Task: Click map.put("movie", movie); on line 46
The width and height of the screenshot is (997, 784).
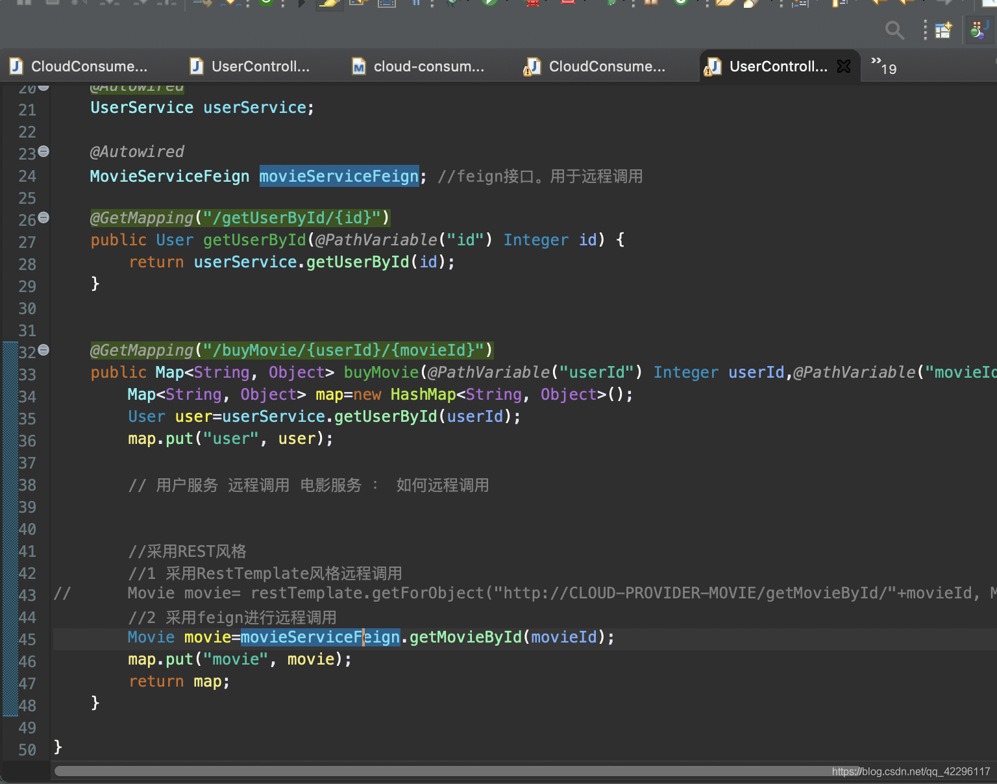Action: [x=240, y=659]
